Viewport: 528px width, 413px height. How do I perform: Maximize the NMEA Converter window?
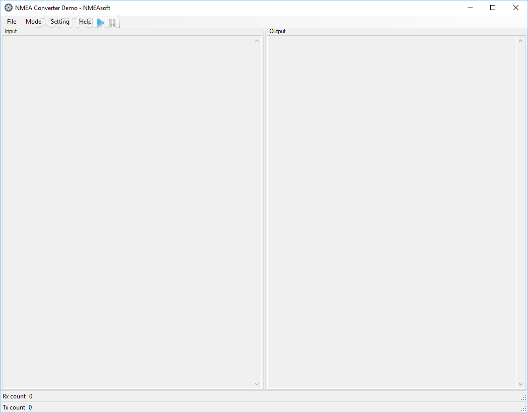coord(493,8)
